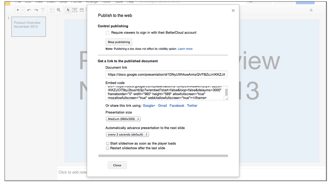Click the zoom magnifier tool
This screenshot has height=184, width=330.
pyautogui.click(x=59, y=10)
